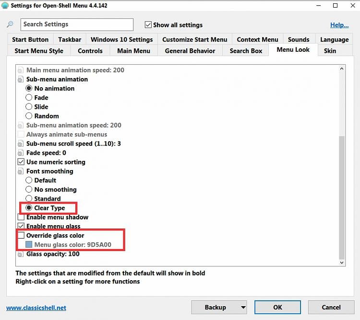Maximize the Settings window
Viewport: 360px width, 320px height.
(335, 5)
